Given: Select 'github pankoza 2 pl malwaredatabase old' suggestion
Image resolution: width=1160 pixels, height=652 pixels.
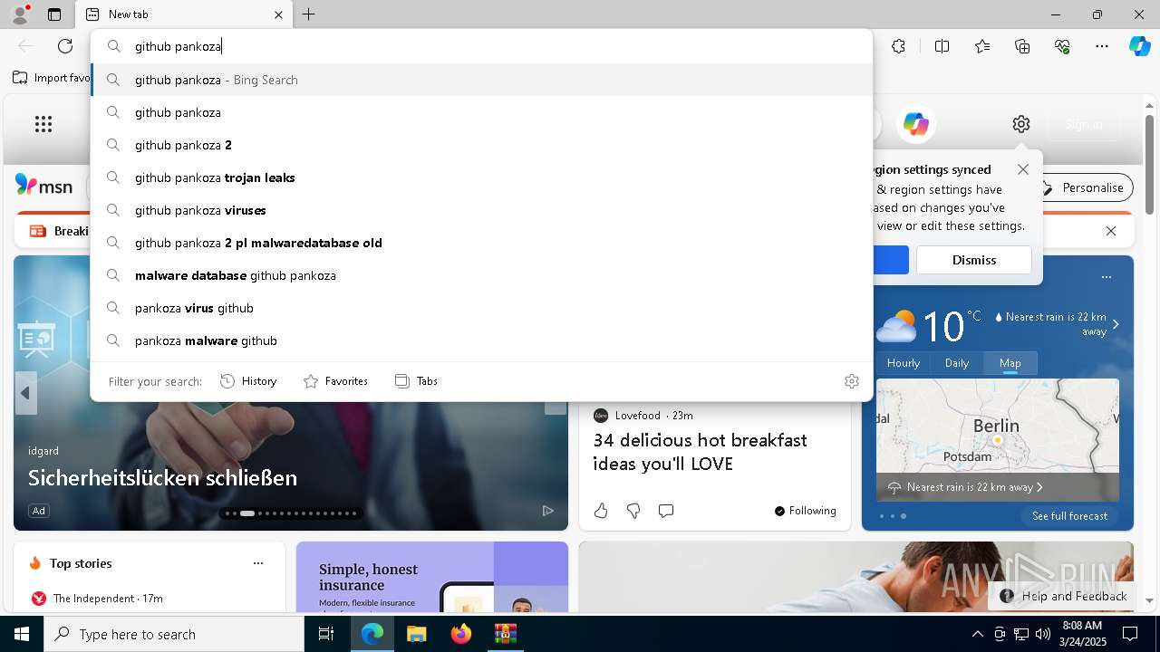Looking at the screenshot, I should pyautogui.click(x=481, y=243).
